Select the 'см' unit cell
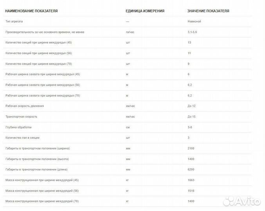Screen dimensions: 265x211 coord(128,127)
